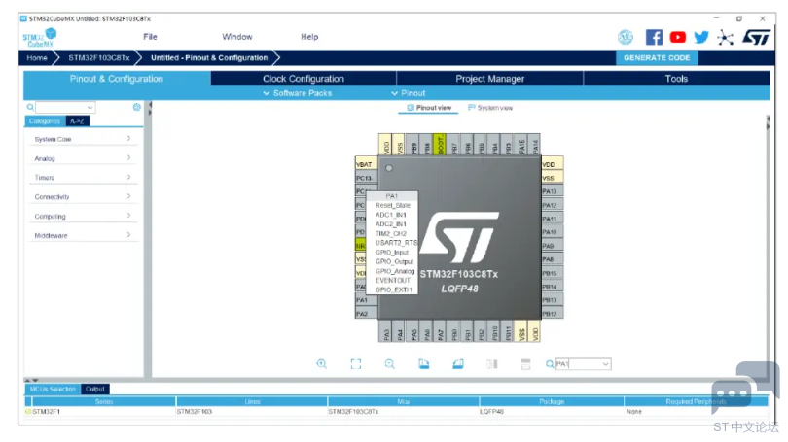Open the Facebook icon in header
The width and height of the screenshot is (788, 442).
click(x=654, y=37)
